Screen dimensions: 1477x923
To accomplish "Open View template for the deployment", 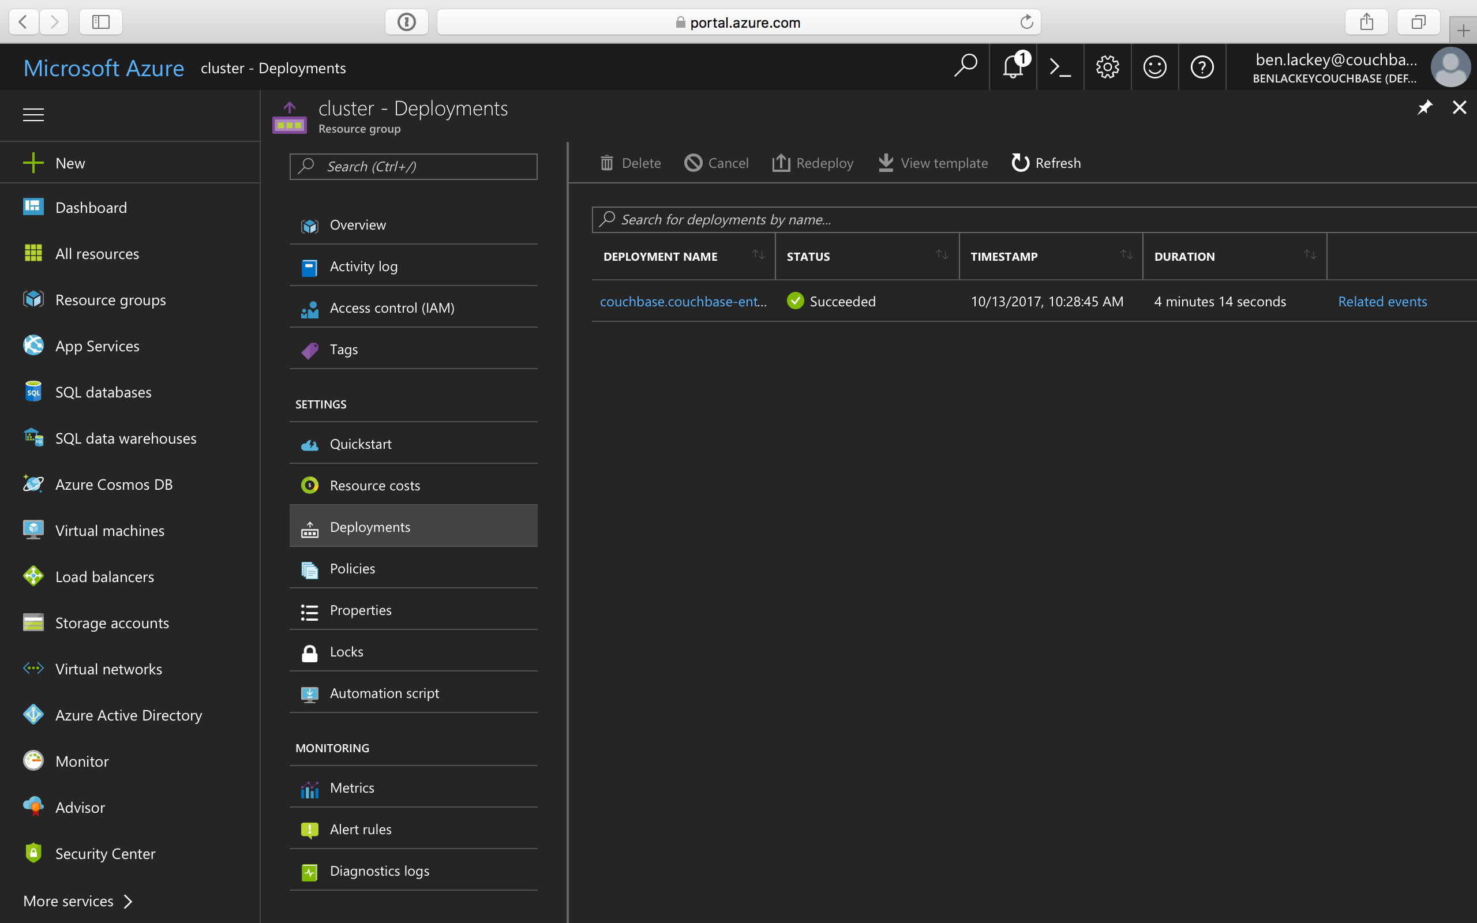I will click(x=932, y=162).
